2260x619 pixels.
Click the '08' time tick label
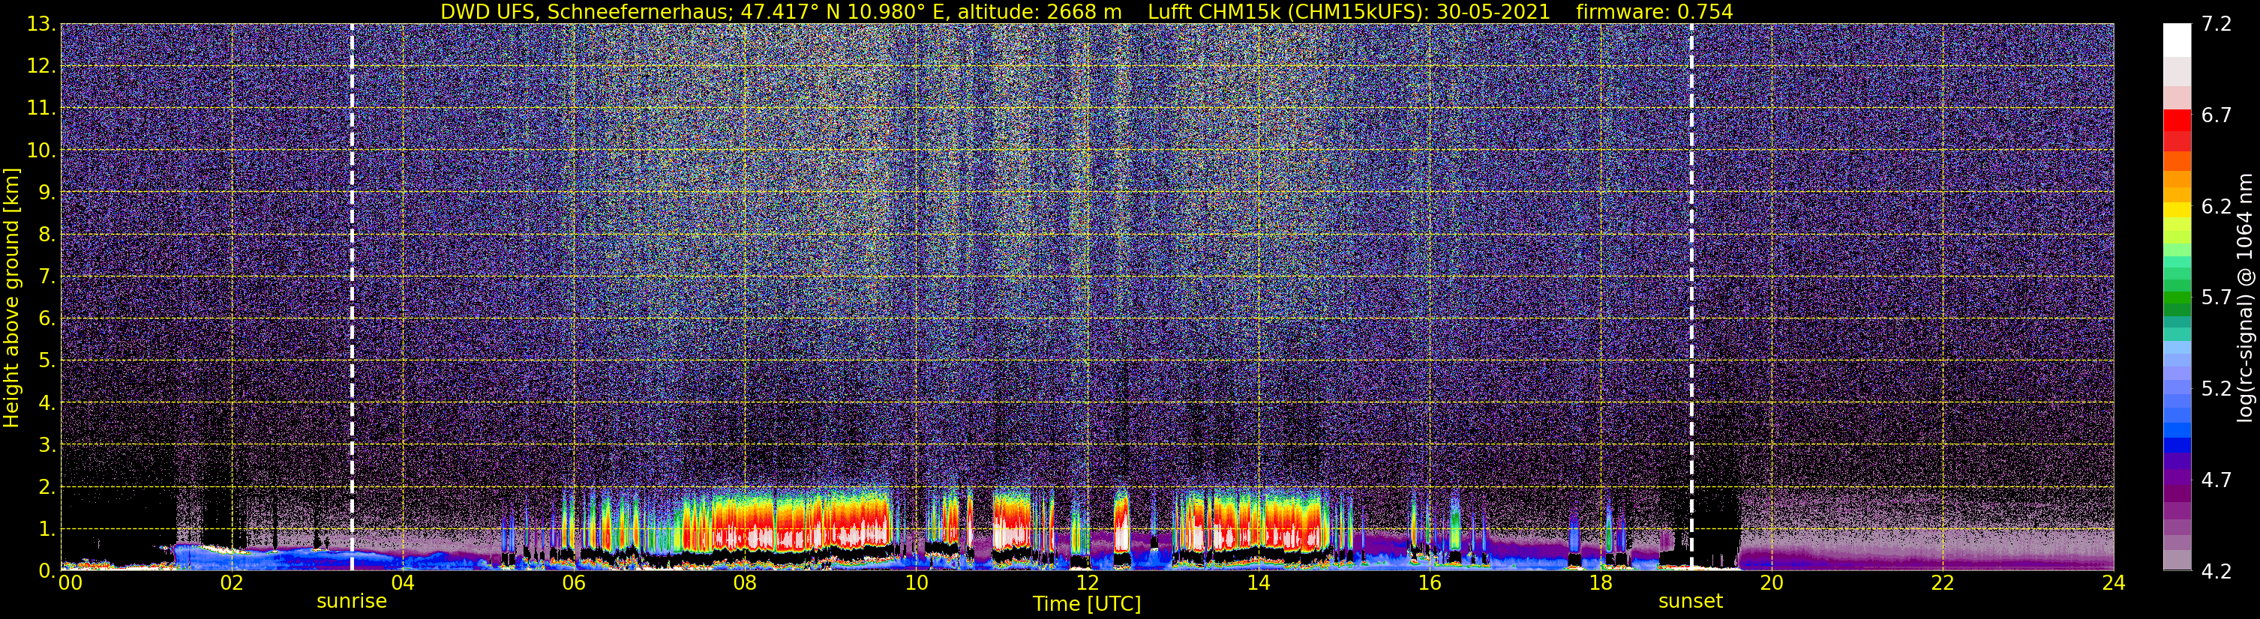pos(745,583)
